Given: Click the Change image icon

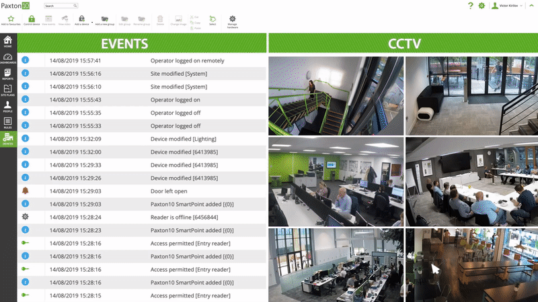Looking at the screenshot, I should [178, 19].
